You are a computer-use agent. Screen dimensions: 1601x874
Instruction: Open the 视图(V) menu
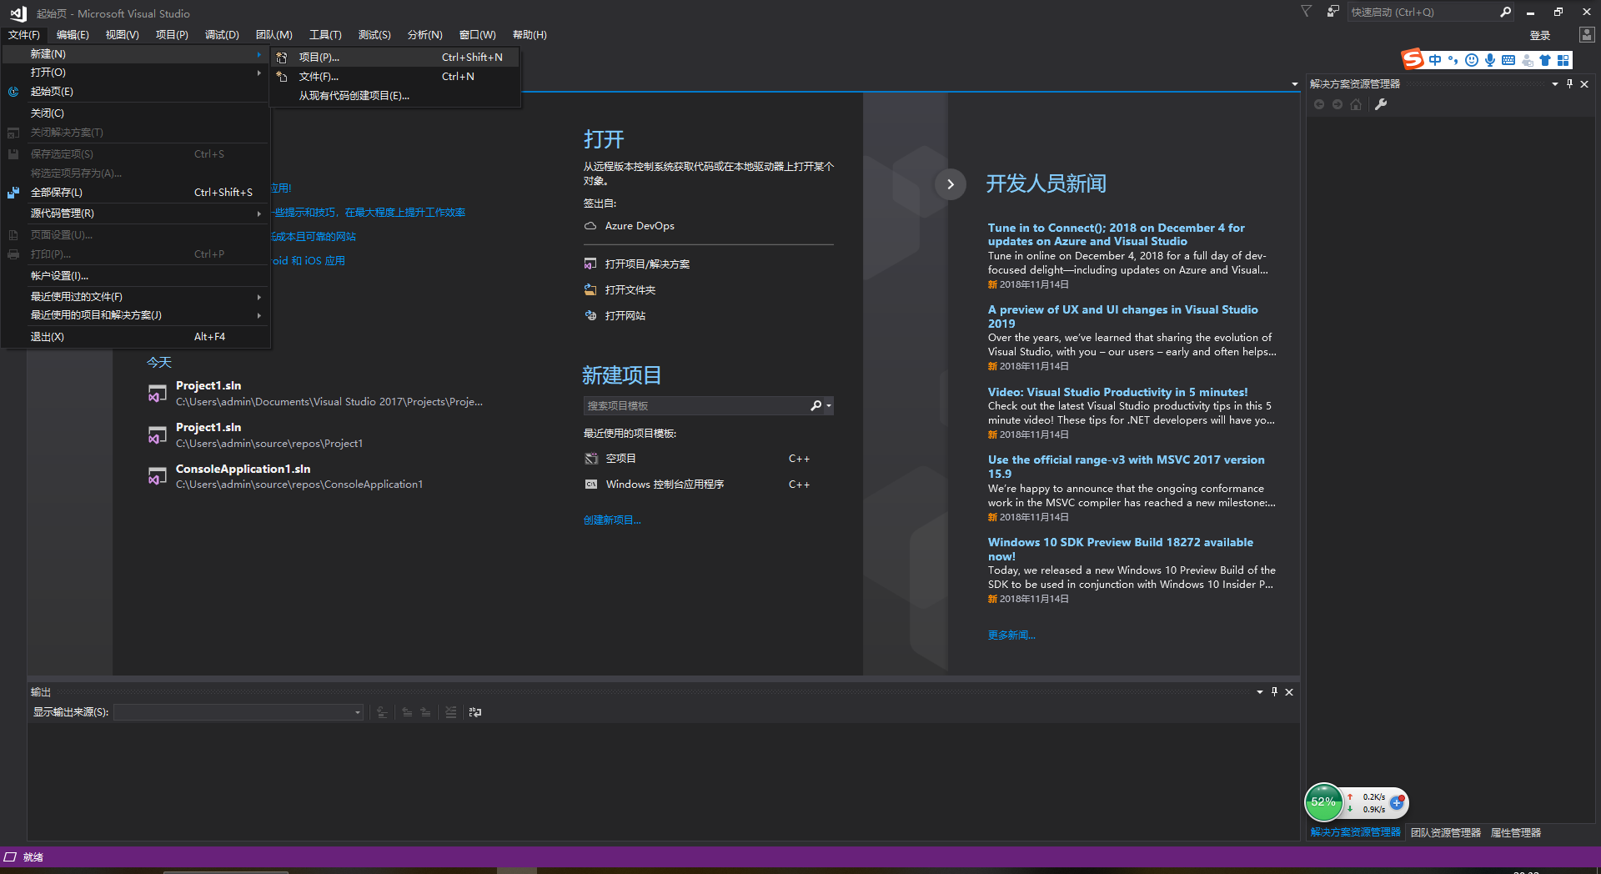[122, 34]
